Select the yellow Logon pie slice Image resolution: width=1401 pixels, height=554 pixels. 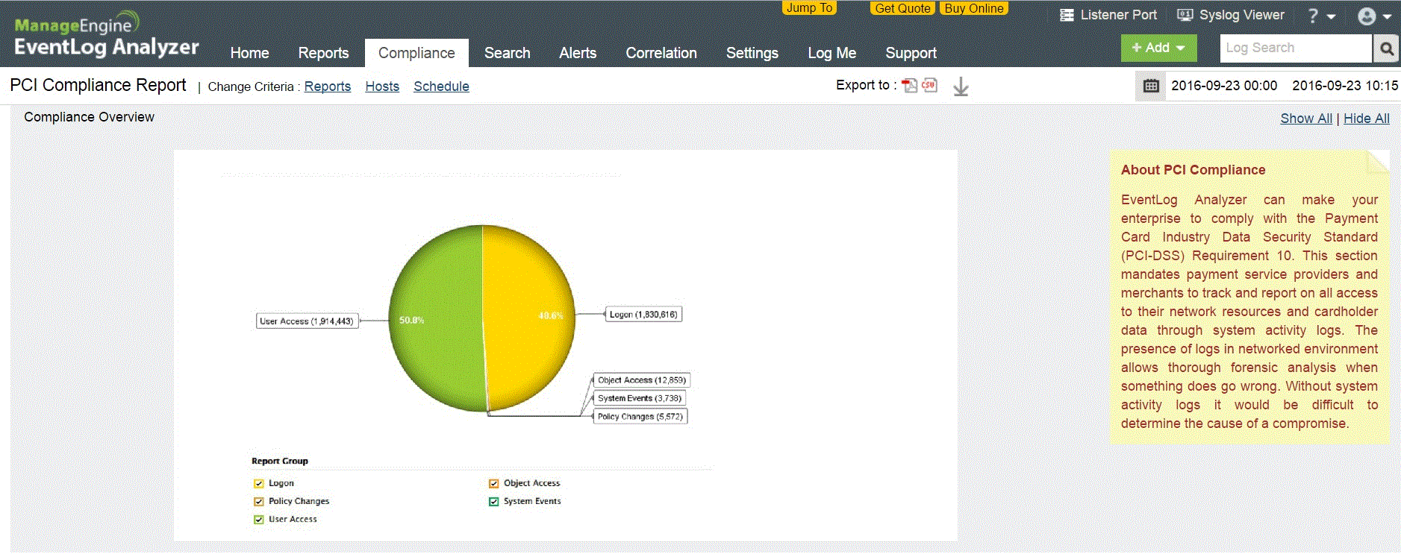click(528, 318)
